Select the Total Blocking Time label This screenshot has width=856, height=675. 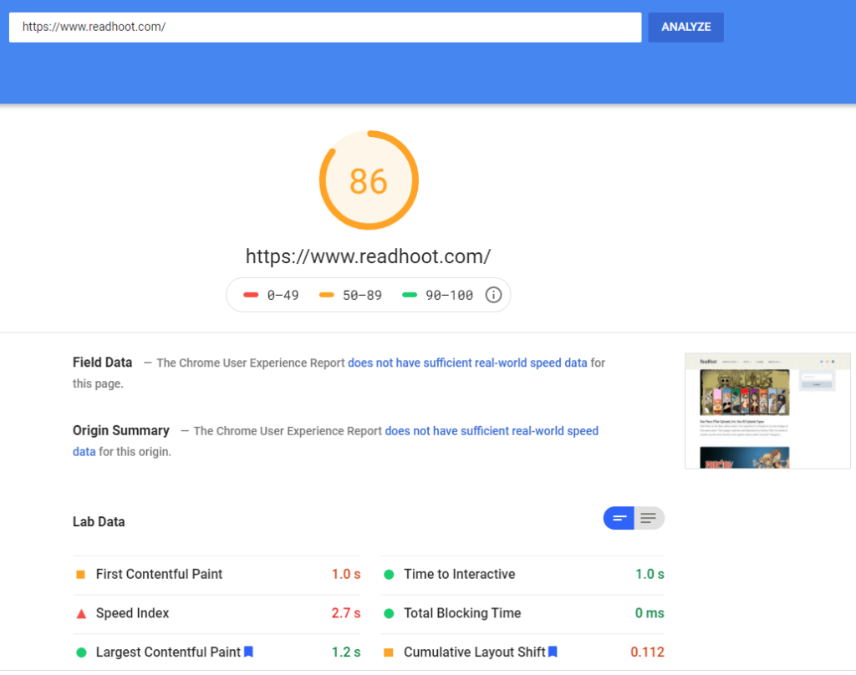(x=462, y=613)
